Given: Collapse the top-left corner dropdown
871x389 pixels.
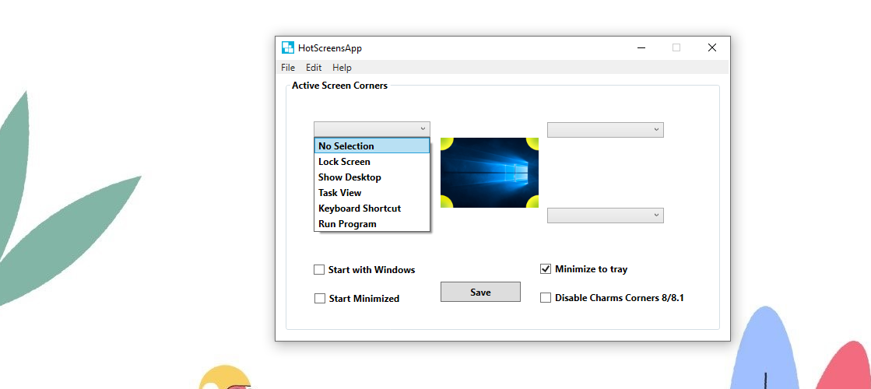Looking at the screenshot, I should [371, 128].
